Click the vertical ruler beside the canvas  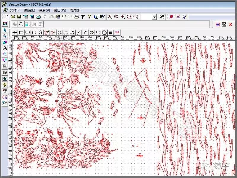tap(10, 108)
